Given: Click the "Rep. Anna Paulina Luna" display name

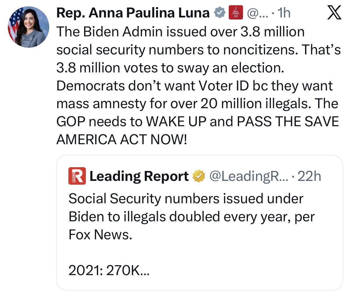Looking at the screenshot, I should [133, 13].
